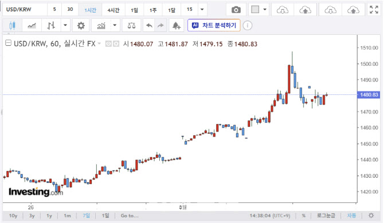Click the USD/KRW symbol input field
384x223 pixels.
25,10
